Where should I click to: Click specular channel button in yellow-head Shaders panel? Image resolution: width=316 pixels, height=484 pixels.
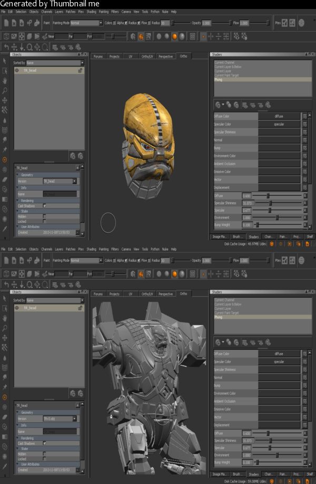click(279, 124)
